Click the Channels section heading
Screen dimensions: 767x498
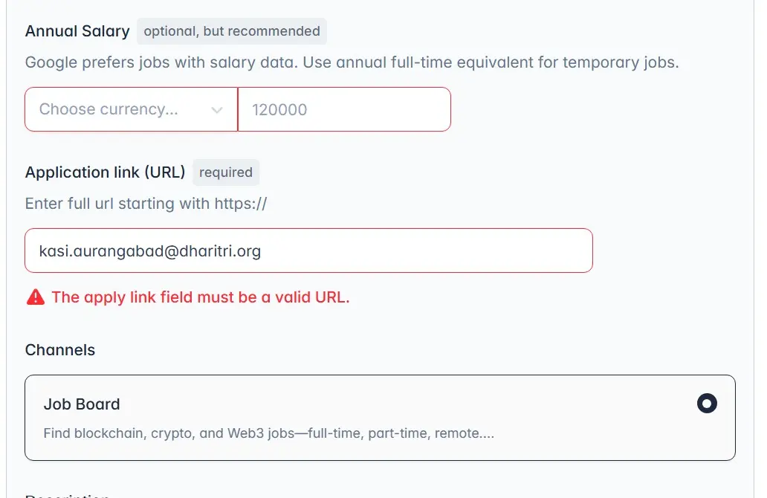point(60,350)
